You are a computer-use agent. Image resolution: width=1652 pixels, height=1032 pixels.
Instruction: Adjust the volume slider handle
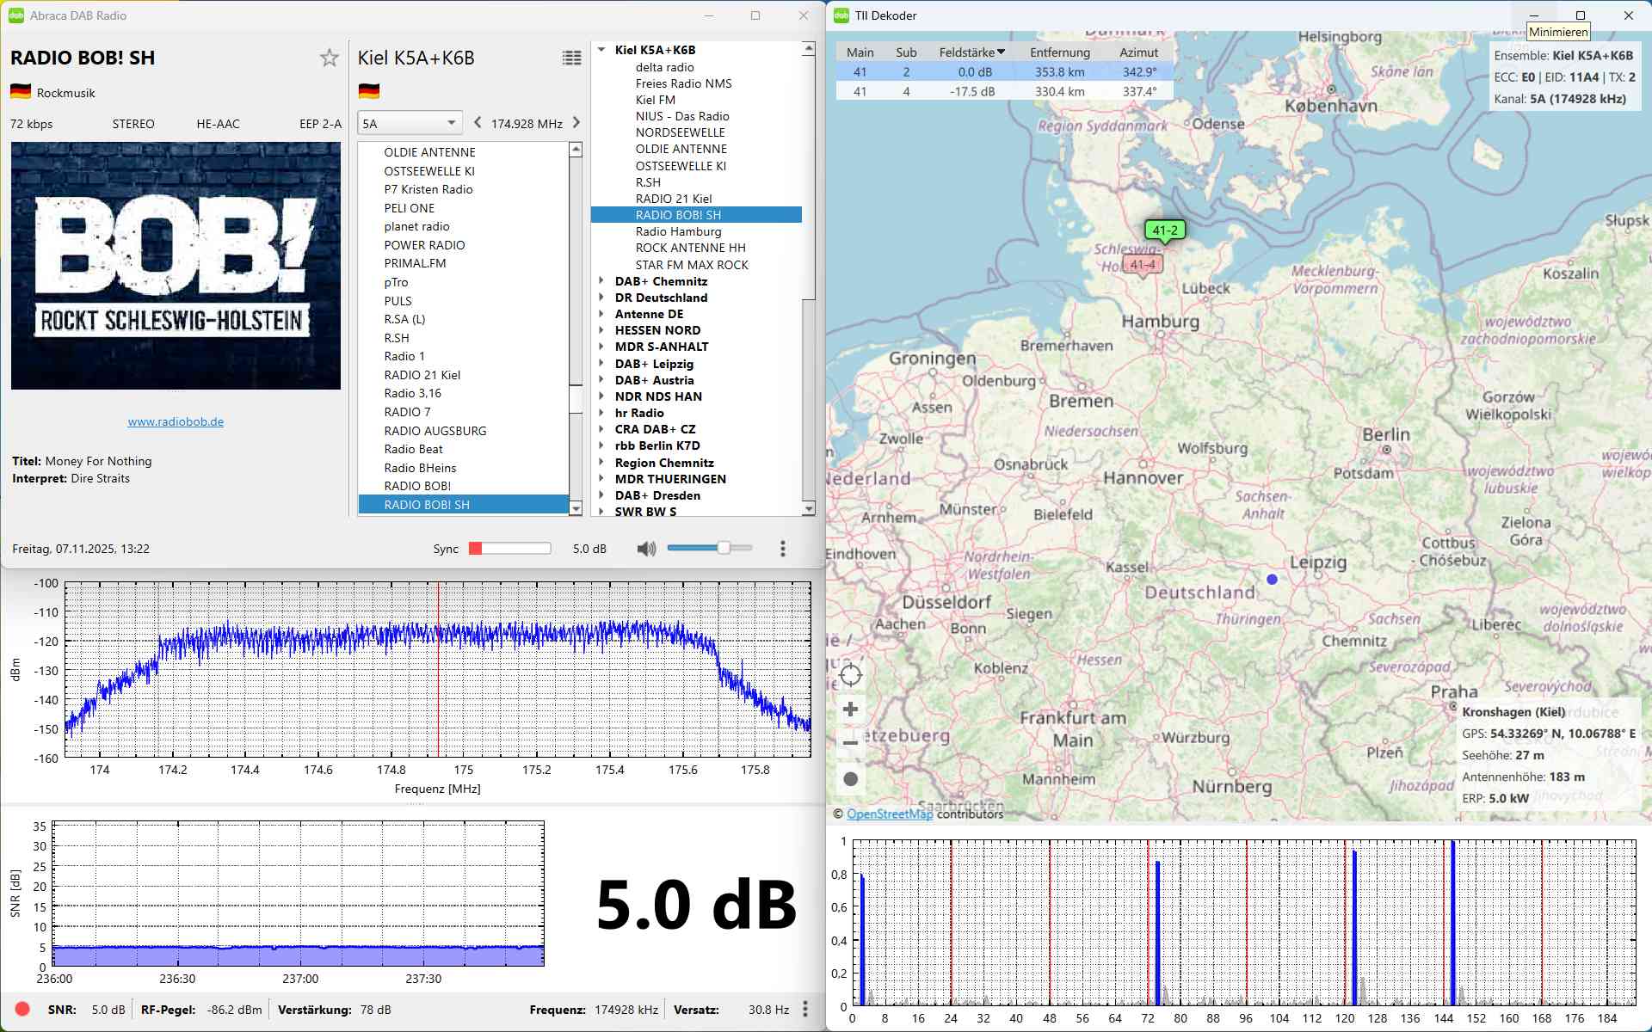[724, 548]
